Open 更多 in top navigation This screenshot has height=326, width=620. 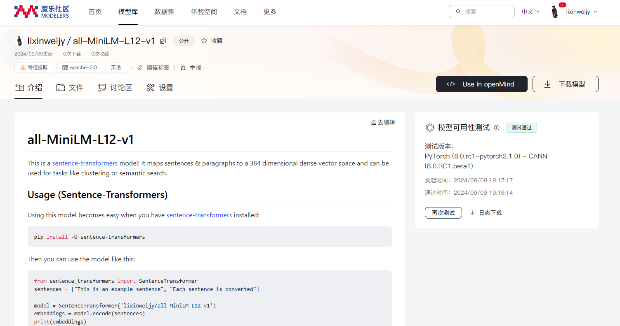[270, 12]
